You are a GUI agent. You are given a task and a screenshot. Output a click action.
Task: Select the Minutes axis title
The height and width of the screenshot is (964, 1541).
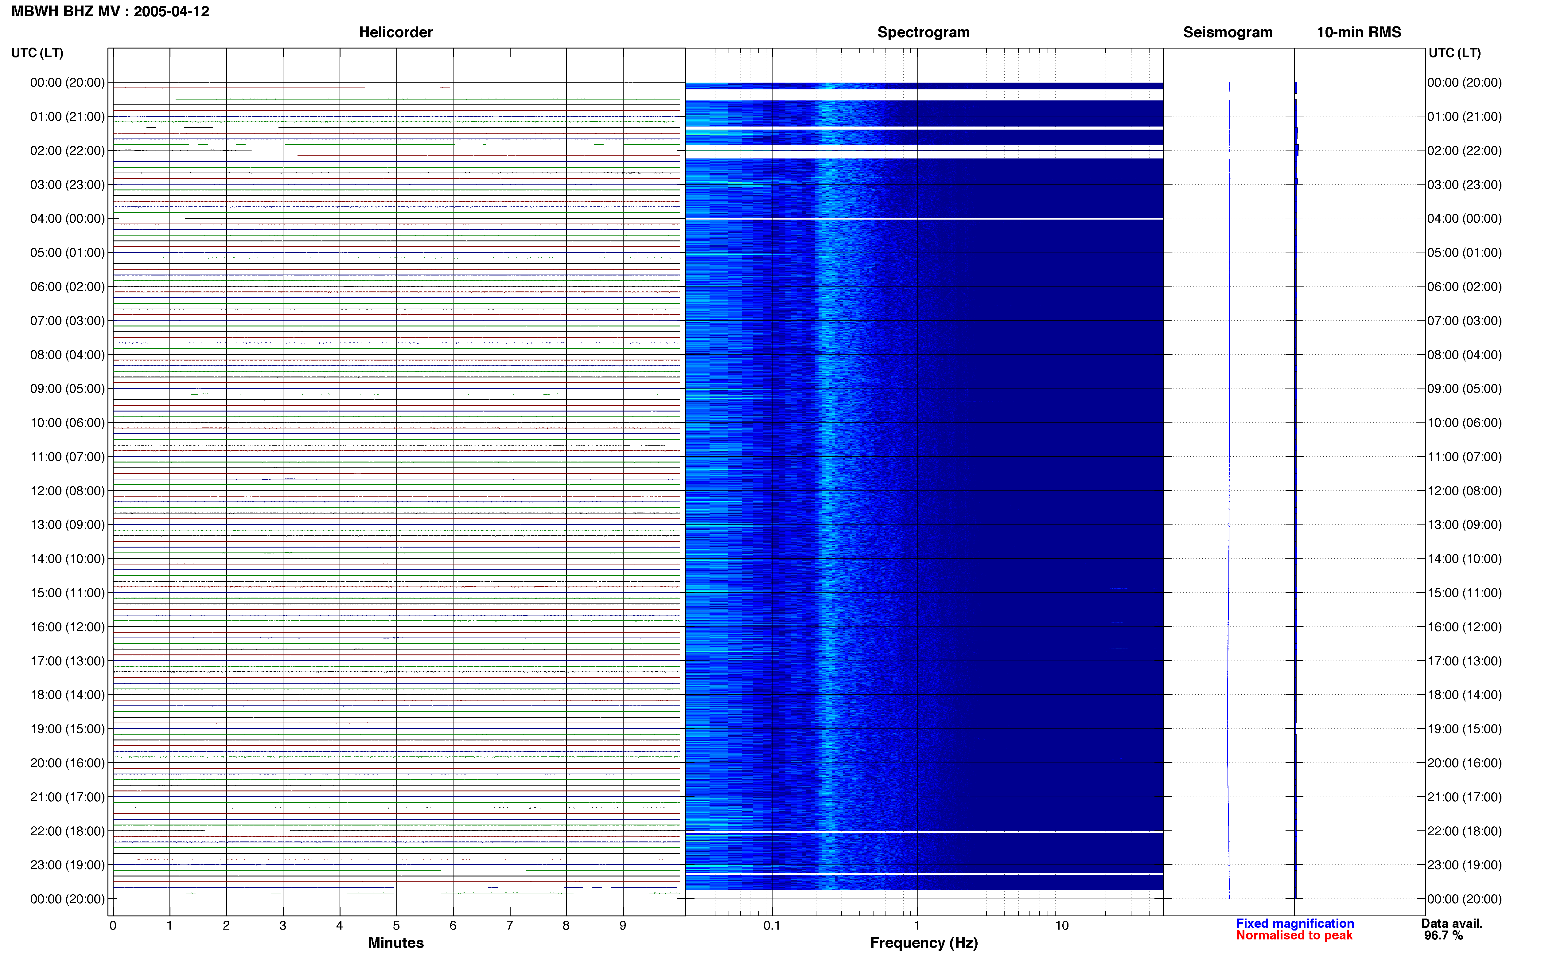point(396,942)
